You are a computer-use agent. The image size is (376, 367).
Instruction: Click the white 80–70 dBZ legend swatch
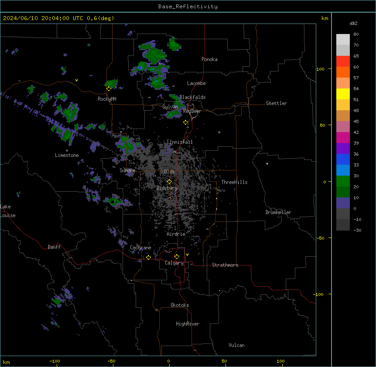coord(343,40)
